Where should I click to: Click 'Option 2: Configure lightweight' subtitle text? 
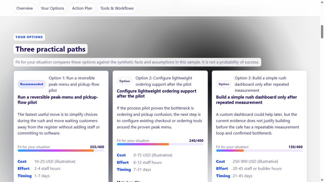[164, 81]
